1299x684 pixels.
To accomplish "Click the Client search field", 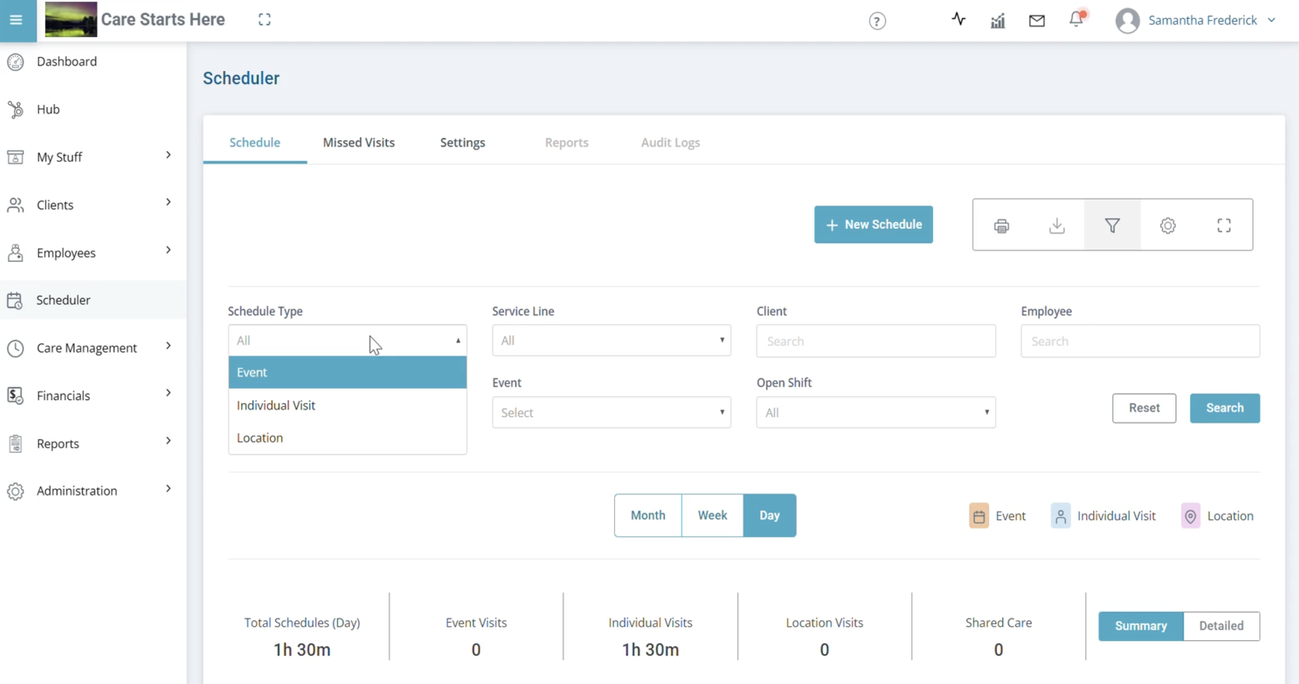I will [875, 342].
